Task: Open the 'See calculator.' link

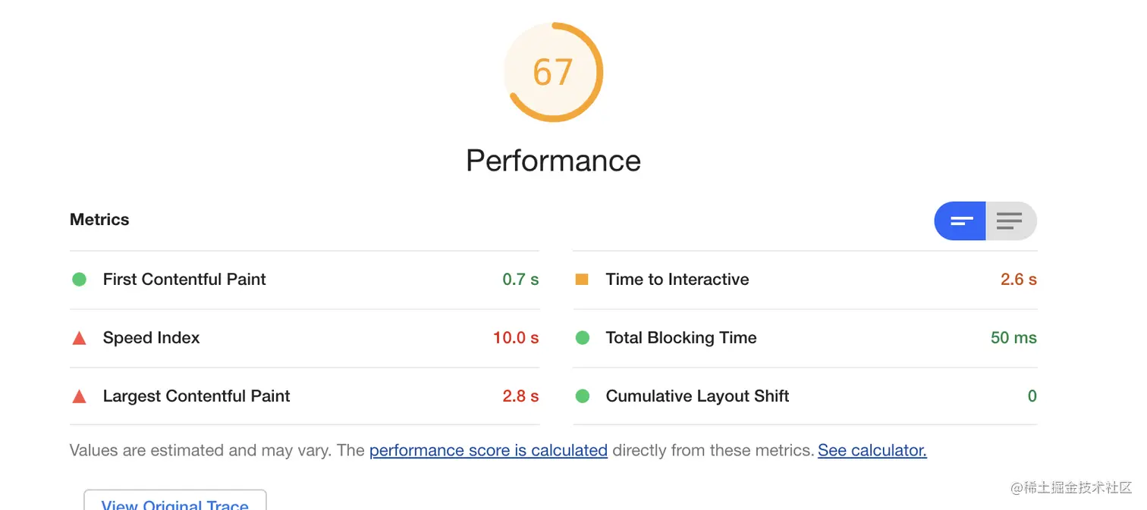Action: [872, 450]
